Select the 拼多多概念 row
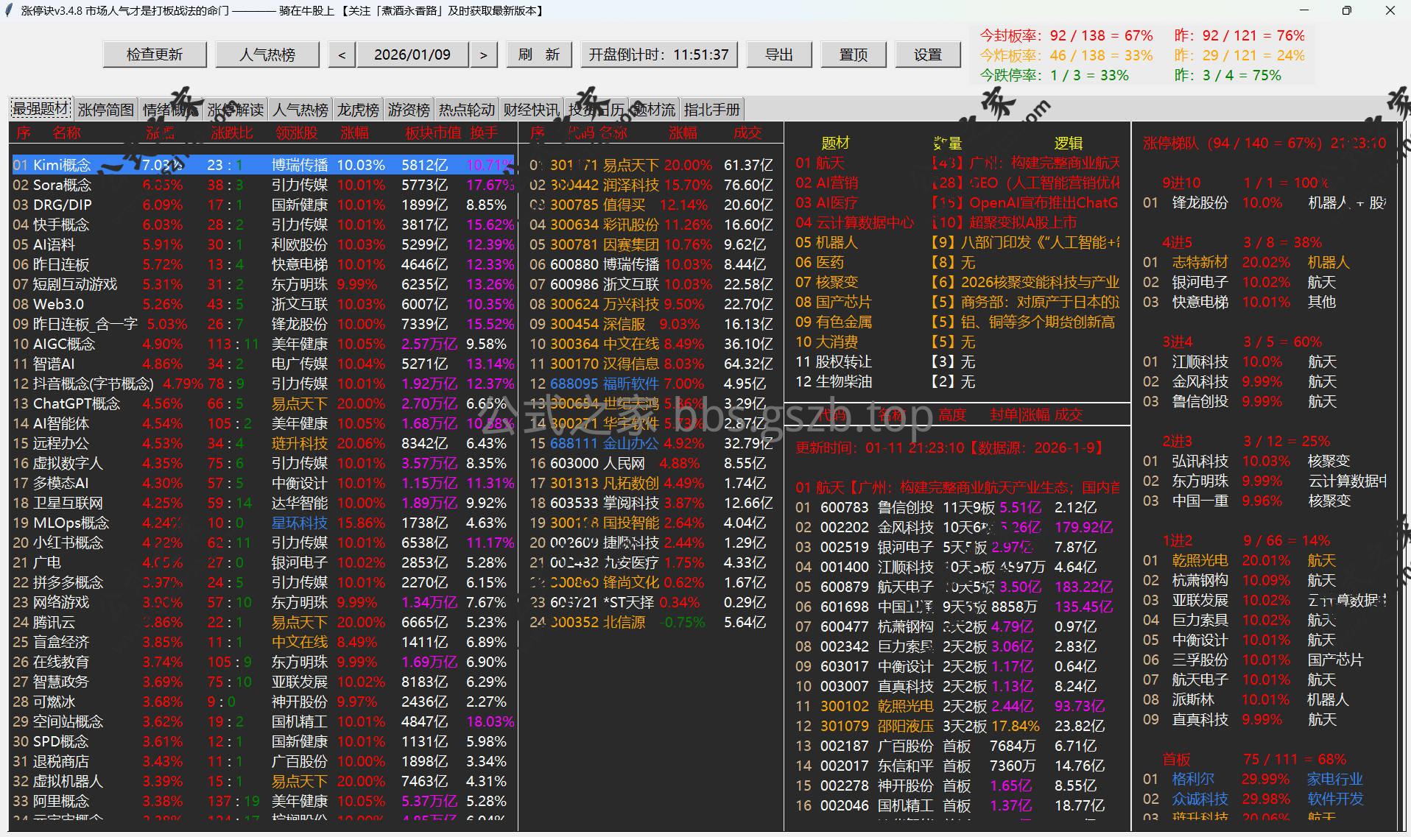The image size is (1411, 837). click(263, 582)
